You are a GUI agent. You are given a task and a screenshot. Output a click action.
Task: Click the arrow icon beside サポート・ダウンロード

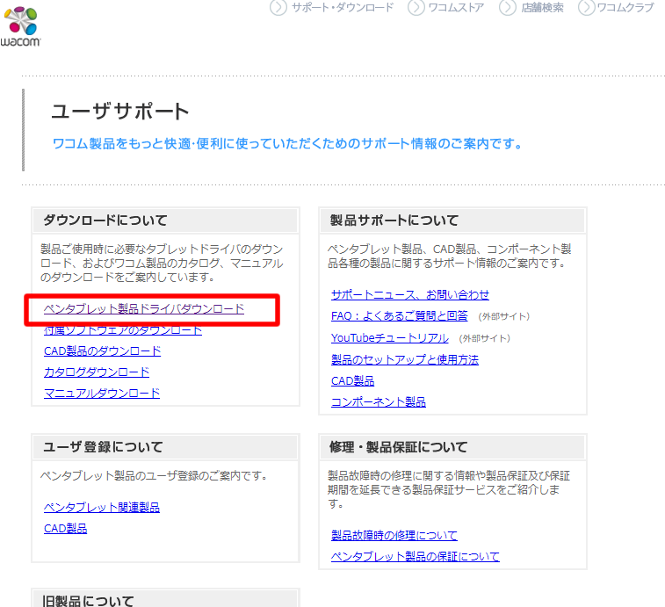click(x=278, y=7)
